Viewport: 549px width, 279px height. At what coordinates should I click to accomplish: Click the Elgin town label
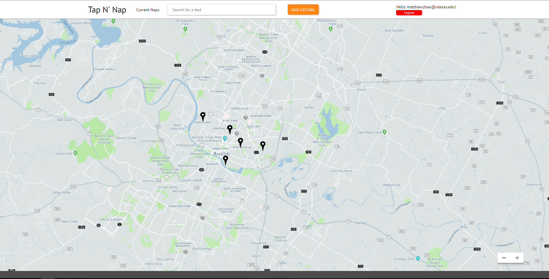tap(502, 82)
